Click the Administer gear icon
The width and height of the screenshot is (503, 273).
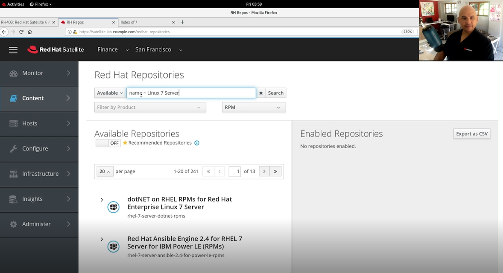pyautogui.click(x=14, y=224)
